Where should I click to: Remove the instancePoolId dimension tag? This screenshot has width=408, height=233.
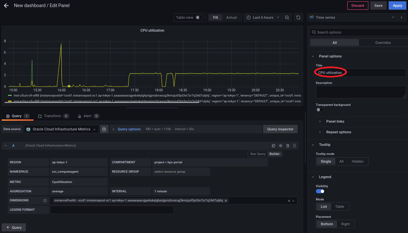point(226,200)
